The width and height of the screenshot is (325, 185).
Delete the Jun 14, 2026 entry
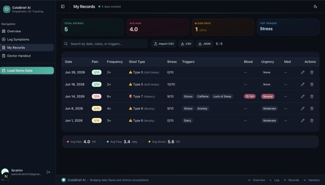point(312,97)
